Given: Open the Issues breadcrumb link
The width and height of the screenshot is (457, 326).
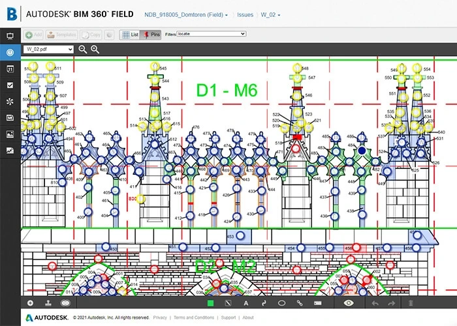Looking at the screenshot, I should tap(245, 15).
